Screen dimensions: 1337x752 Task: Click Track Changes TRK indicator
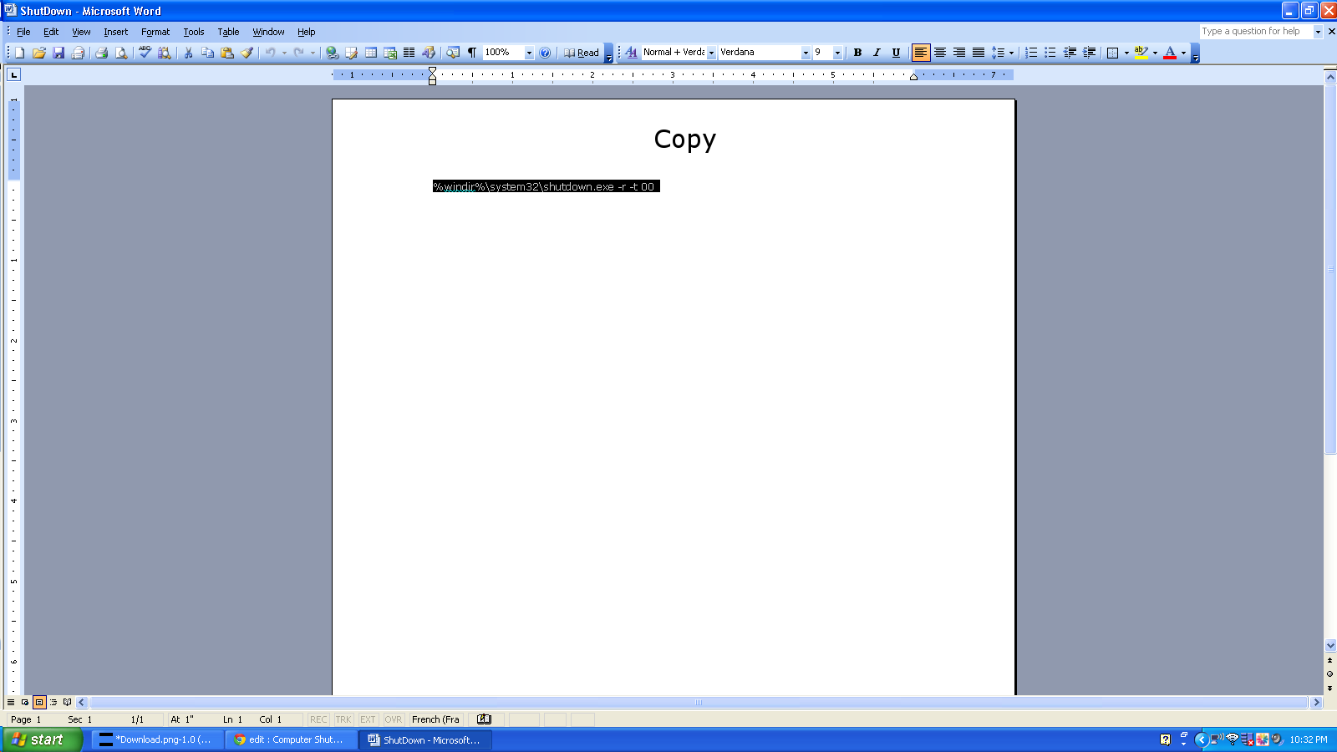point(343,719)
